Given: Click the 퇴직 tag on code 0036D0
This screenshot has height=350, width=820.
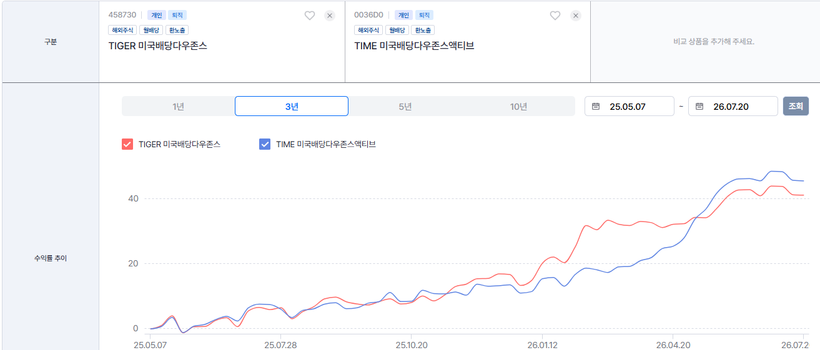Looking at the screenshot, I should [425, 15].
